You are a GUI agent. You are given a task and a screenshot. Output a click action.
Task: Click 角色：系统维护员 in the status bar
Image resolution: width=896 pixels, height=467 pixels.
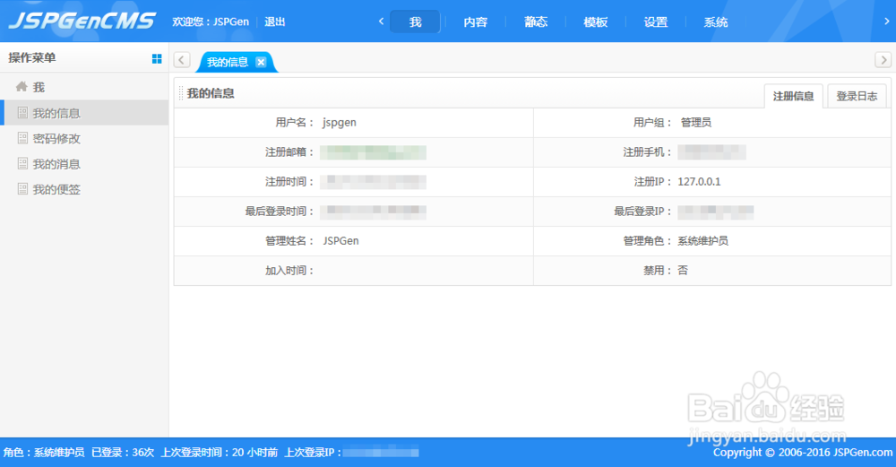[x=44, y=452]
